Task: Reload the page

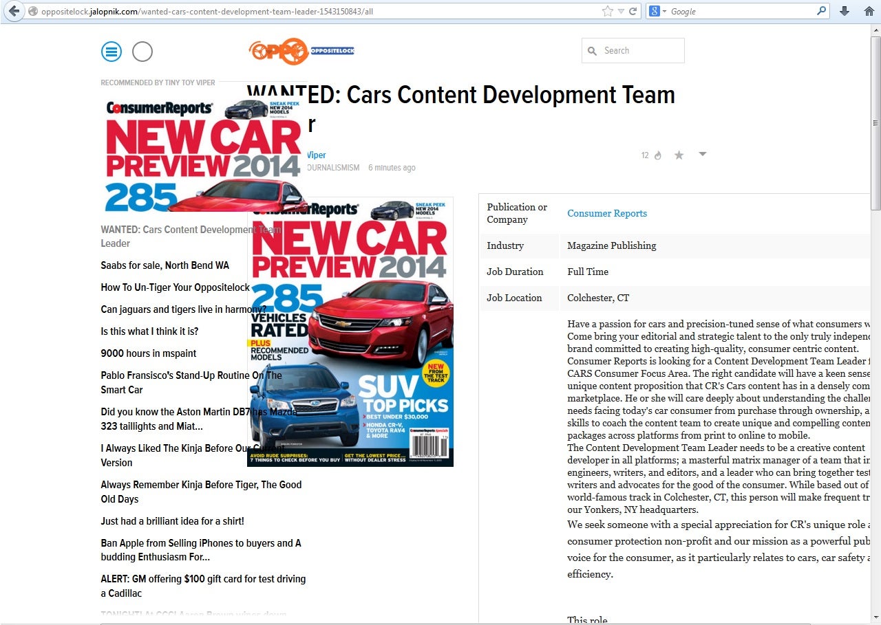Action: 633,11
